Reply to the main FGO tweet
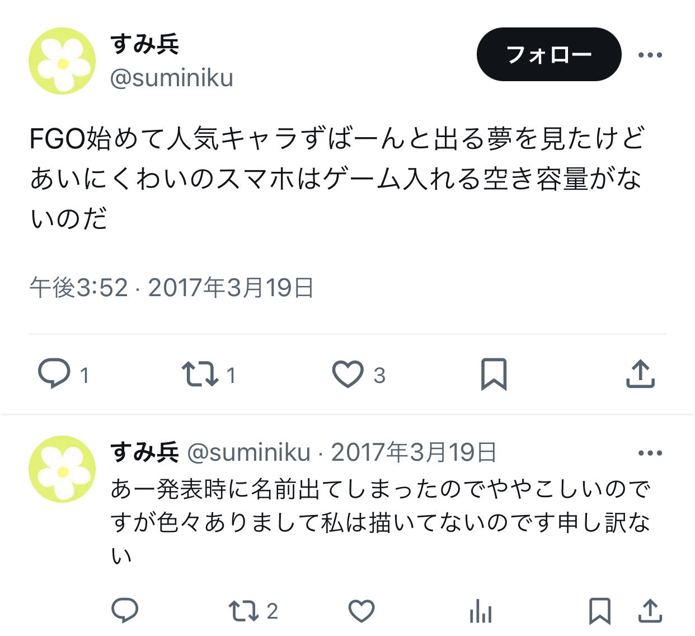Viewport: 695px width, 636px height. [x=54, y=374]
